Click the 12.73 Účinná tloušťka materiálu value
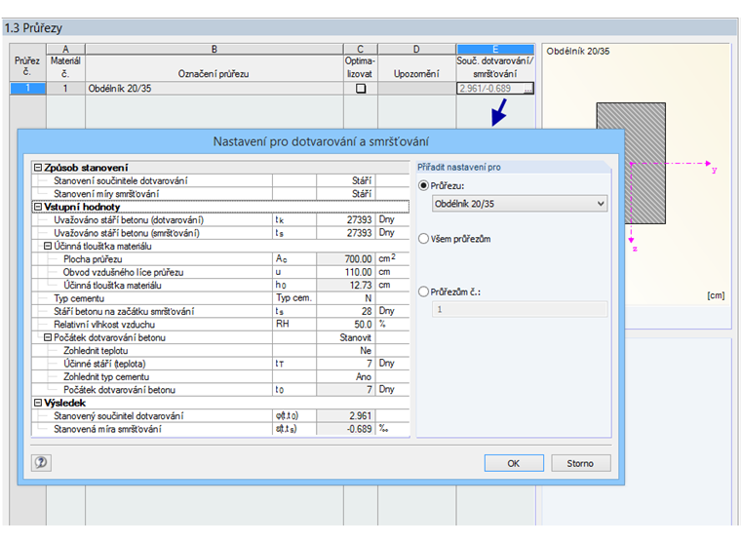The image size is (741, 544). [346, 286]
